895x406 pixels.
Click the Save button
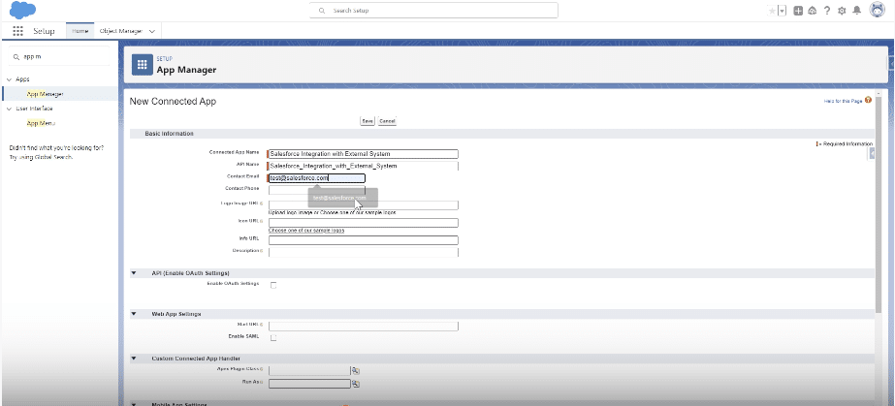click(368, 121)
